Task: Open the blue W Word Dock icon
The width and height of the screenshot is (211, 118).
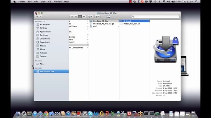Action: click(x=96, y=114)
